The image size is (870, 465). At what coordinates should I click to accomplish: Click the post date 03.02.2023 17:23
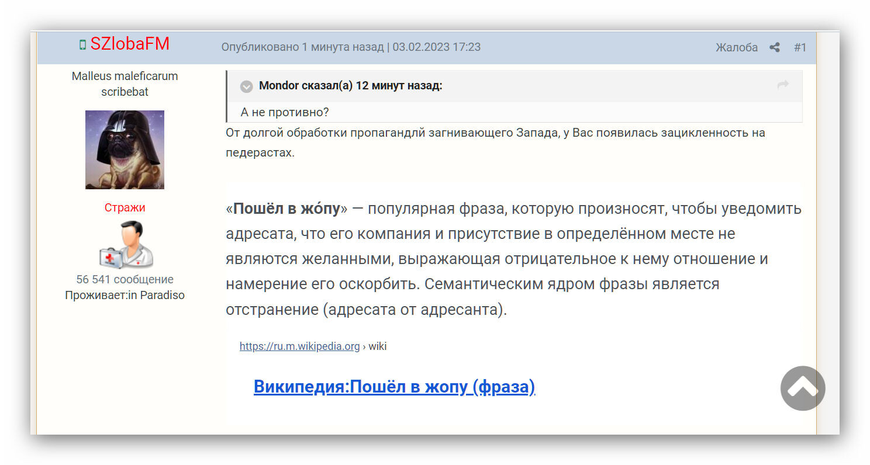click(x=436, y=47)
